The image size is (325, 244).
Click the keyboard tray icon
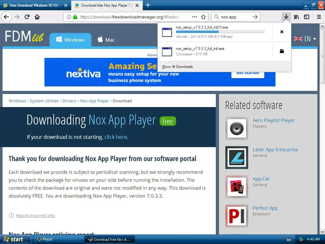[x=289, y=240]
